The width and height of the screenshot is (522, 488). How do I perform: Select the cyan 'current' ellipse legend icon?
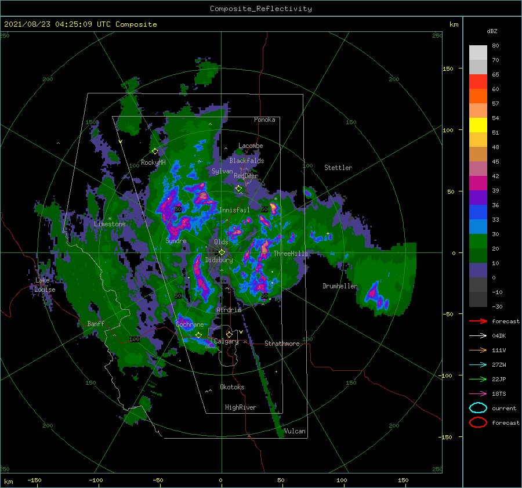coord(478,408)
